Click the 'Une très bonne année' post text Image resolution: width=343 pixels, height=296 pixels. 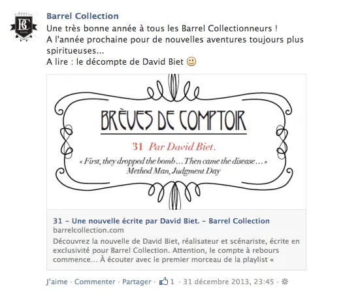pos(162,29)
